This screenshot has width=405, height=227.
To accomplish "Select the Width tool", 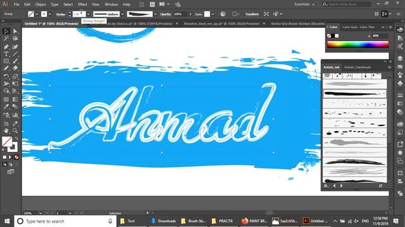I will click(x=6, y=84).
